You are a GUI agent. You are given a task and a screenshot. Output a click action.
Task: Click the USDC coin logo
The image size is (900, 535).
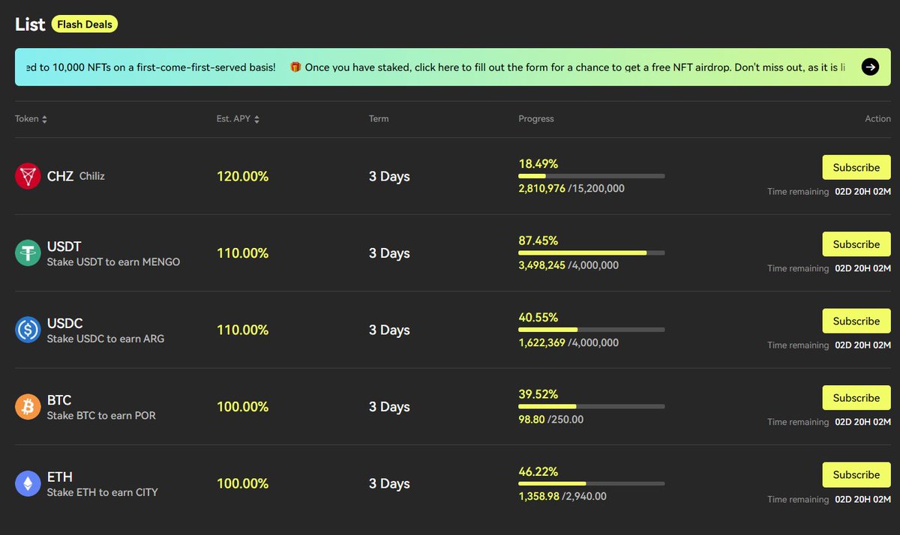pyautogui.click(x=28, y=330)
